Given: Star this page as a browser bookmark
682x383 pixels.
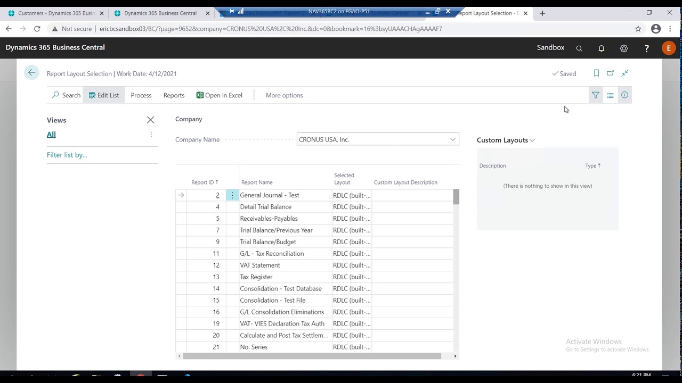Looking at the screenshot, I should [x=638, y=29].
